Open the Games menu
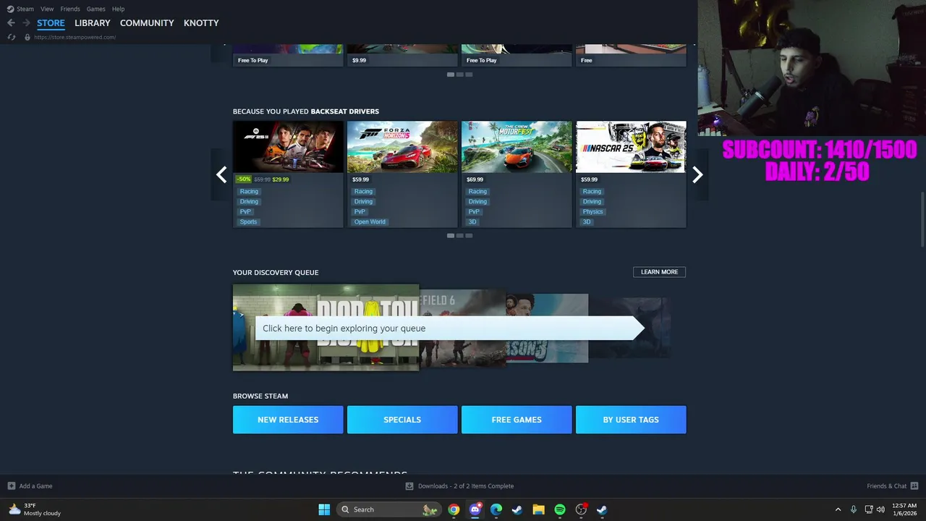The height and width of the screenshot is (521, 926). [95, 9]
